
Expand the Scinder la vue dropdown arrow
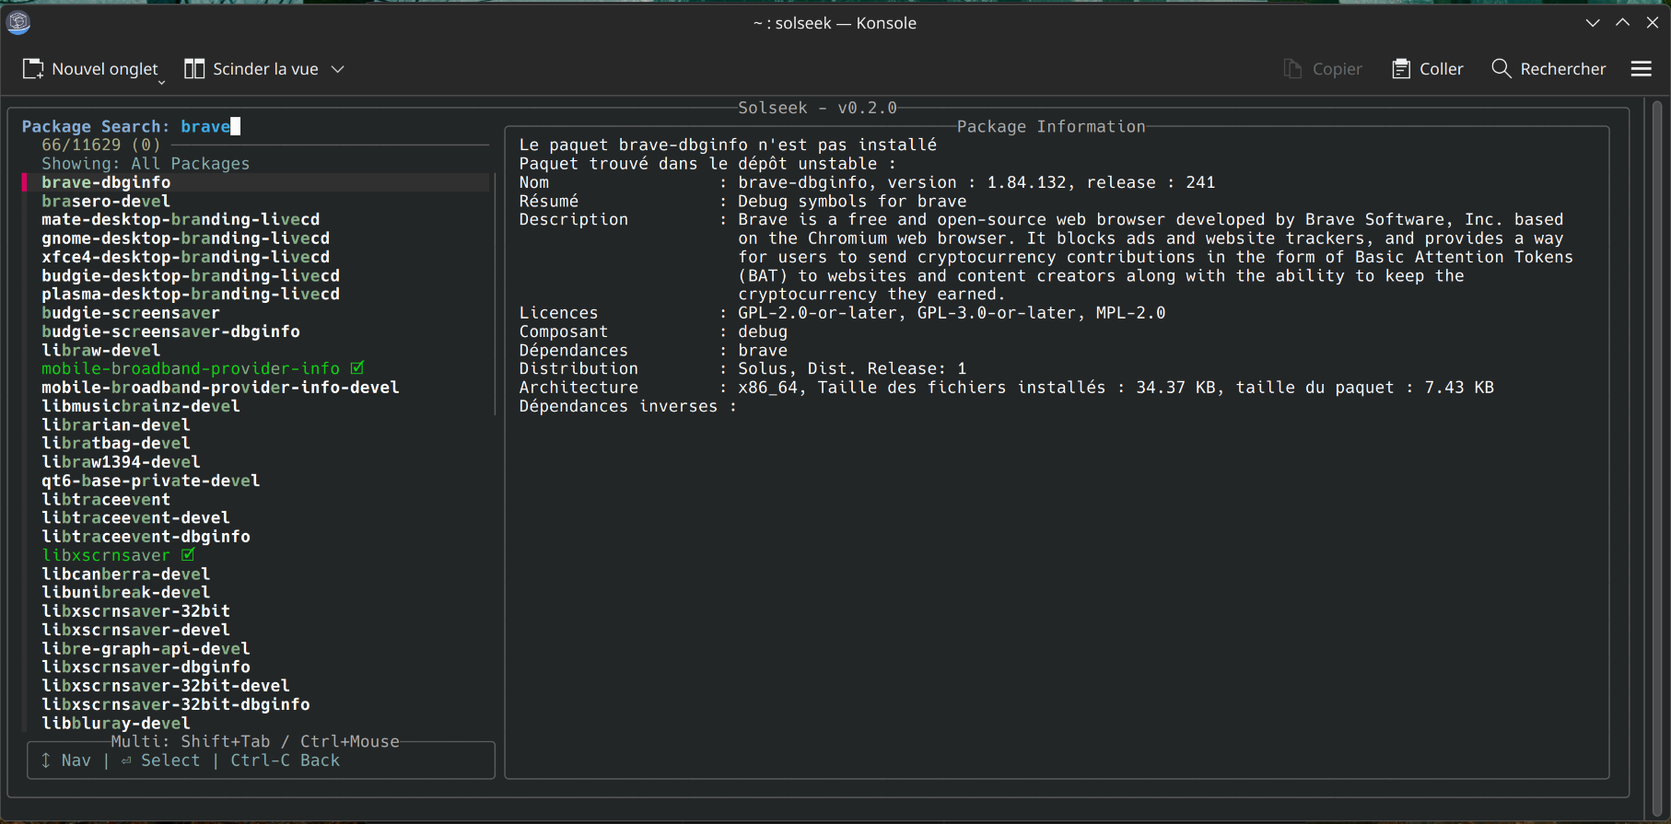(x=338, y=69)
